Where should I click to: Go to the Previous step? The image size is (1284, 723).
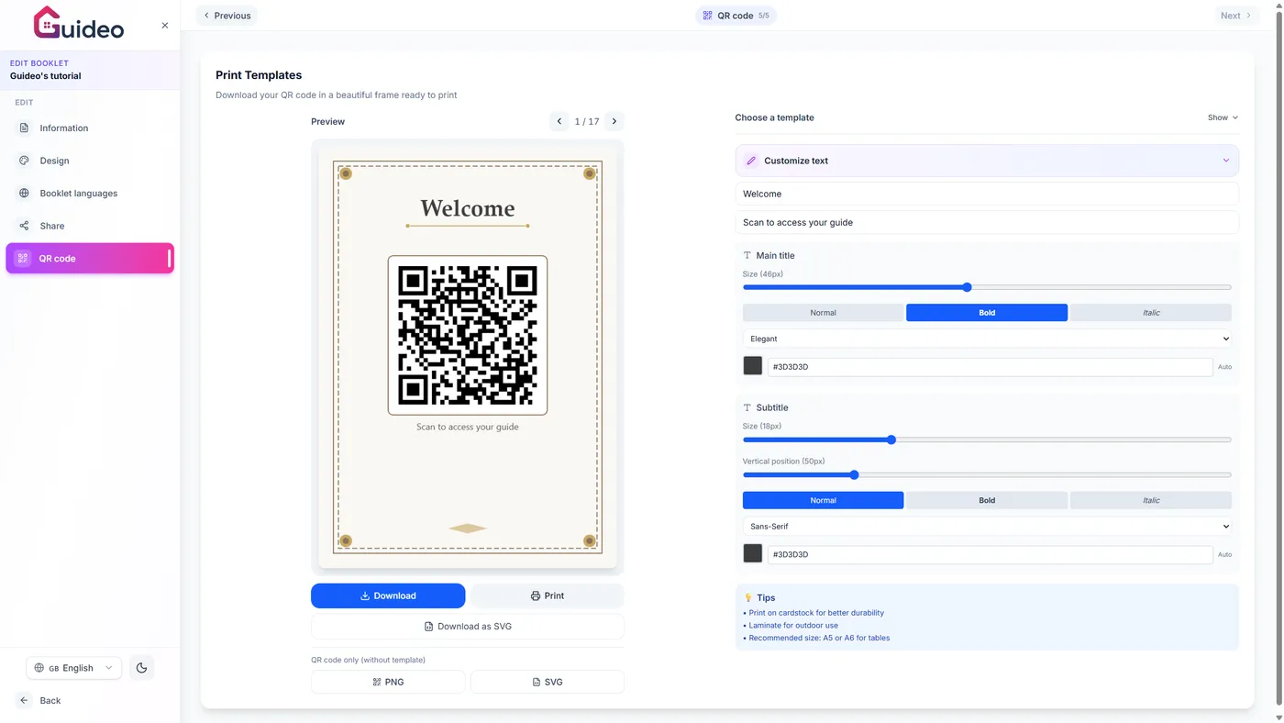(x=227, y=16)
